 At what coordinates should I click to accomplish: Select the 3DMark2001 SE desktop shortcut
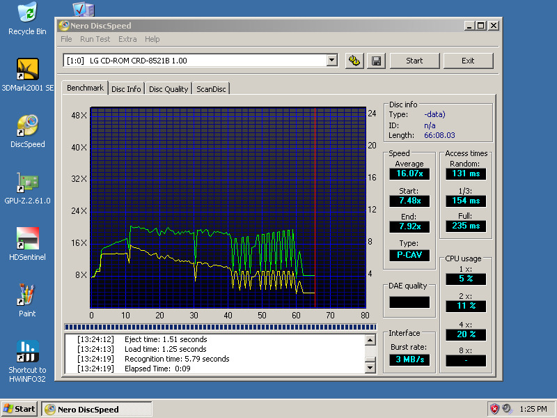pos(27,69)
